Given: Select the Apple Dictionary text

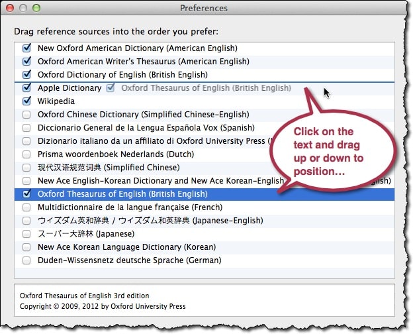Looking at the screenshot, I should click(x=69, y=88).
